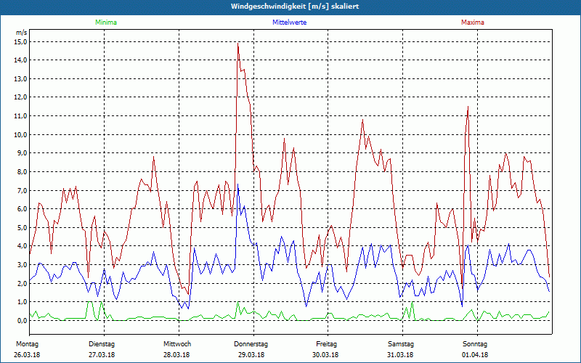This screenshot has height=363, width=581.
Task: Click the 5,0 y-axis value
Action: (x=22, y=227)
